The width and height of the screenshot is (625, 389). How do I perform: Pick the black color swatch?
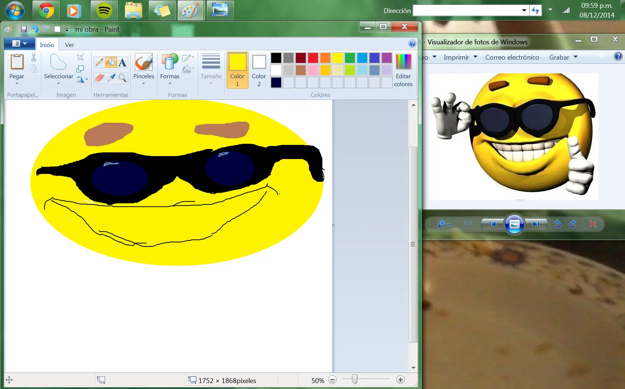(x=276, y=58)
